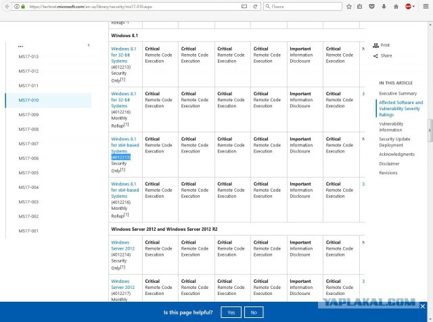Viewport: 433px width, 322px height.
Task: Click the vertical scrollbar thumb
Action: click(x=430, y=130)
